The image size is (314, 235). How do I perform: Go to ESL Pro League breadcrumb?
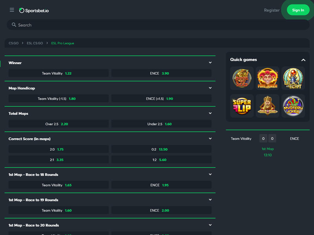click(63, 43)
